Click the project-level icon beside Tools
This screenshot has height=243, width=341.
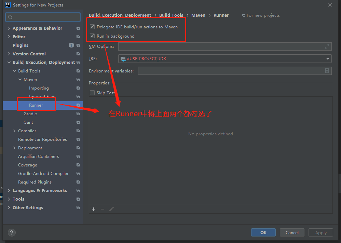pyautogui.click(x=78, y=199)
